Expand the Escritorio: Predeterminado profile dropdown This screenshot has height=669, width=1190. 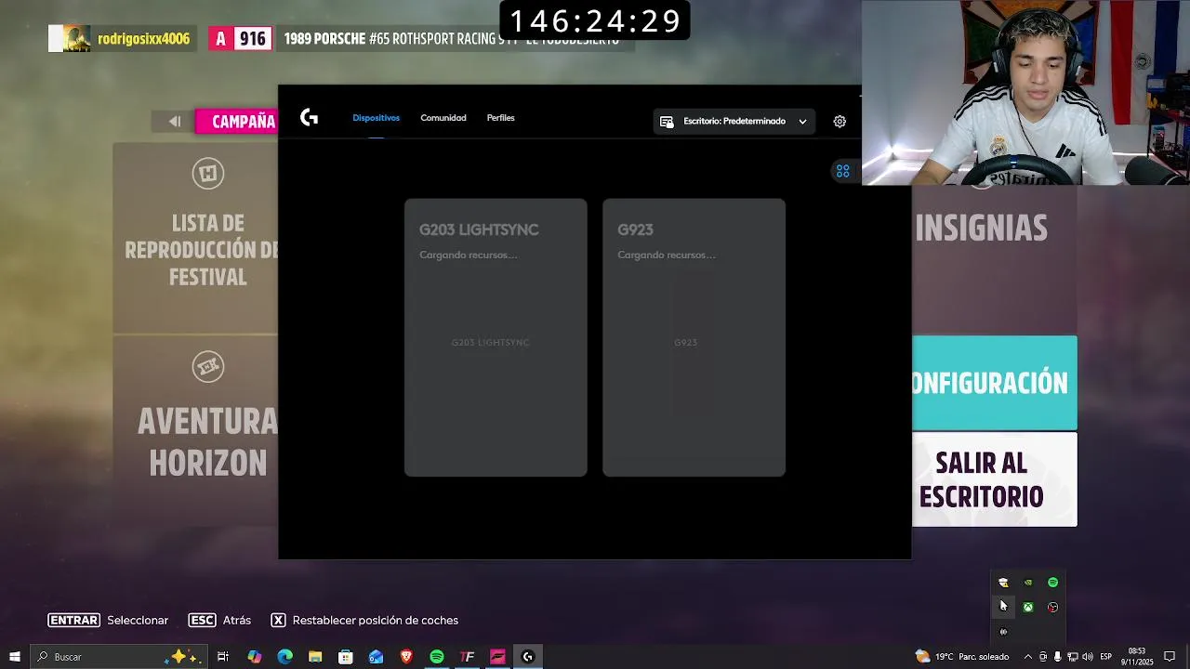click(734, 122)
